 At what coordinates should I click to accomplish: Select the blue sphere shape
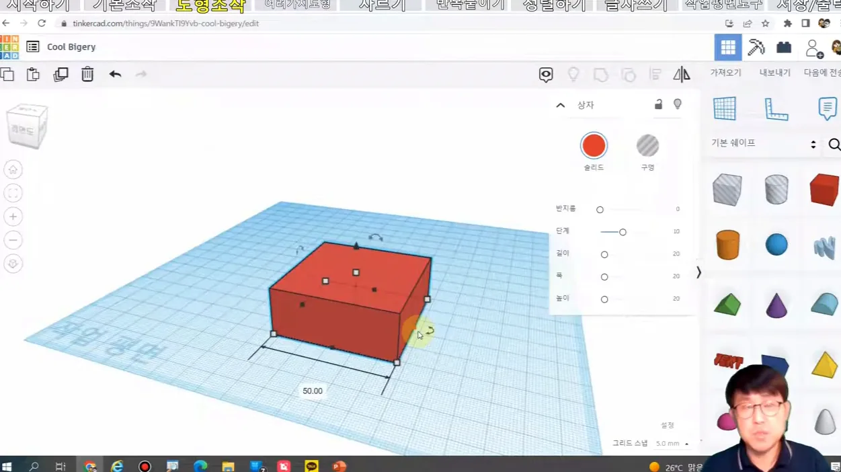[776, 245]
